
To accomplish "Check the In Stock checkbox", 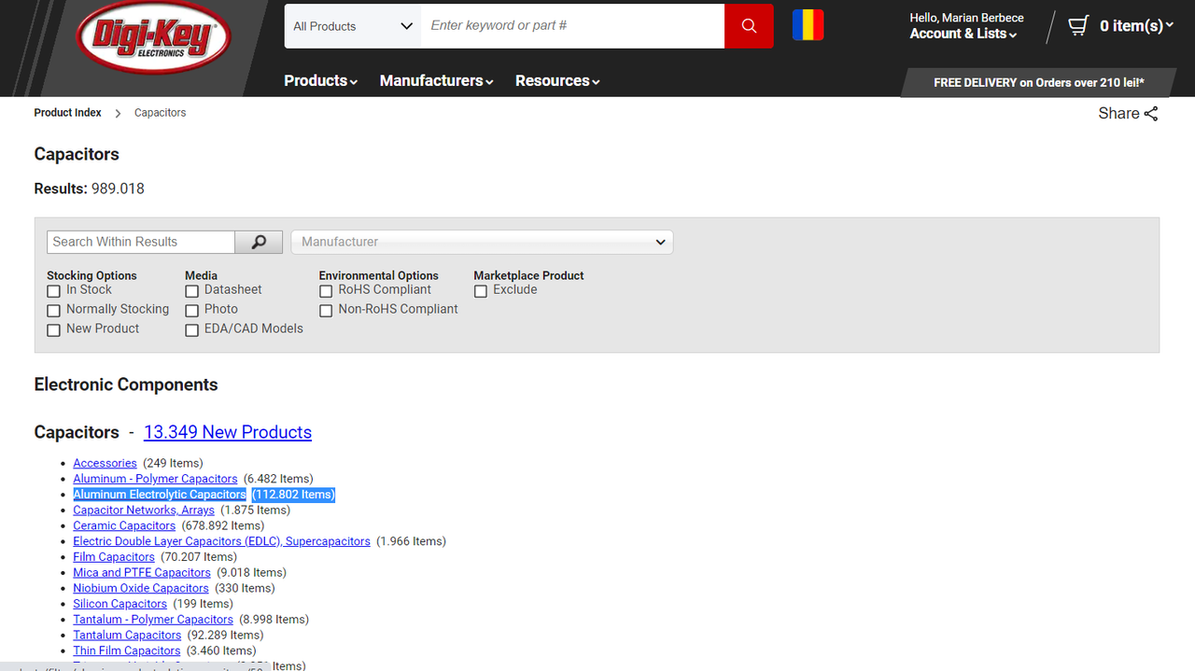I will pyautogui.click(x=53, y=291).
